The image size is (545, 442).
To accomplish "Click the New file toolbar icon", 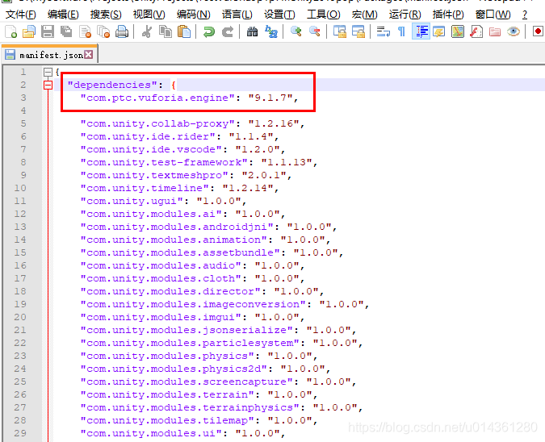I will (x=10, y=32).
